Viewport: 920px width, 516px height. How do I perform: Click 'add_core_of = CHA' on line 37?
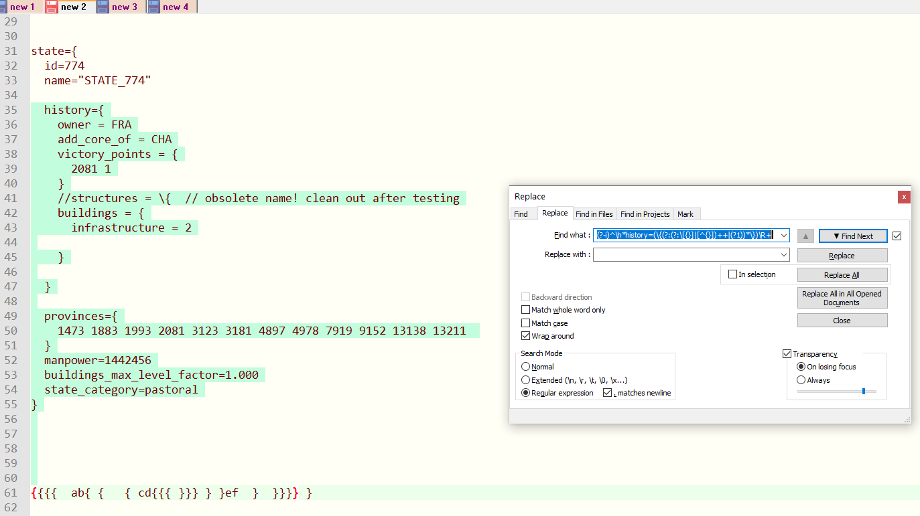pyautogui.click(x=115, y=139)
